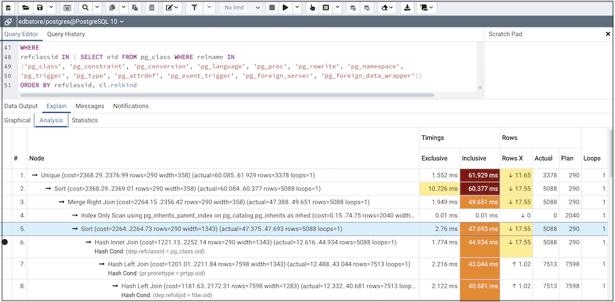Click line 51 ORDER BY in the editor
Screen dimensions: 615x302
coord(79,85)
